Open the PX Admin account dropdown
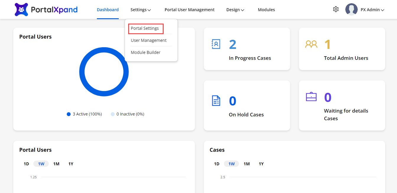Viewport: 397px width, 193px height. (x=372, y=10)
